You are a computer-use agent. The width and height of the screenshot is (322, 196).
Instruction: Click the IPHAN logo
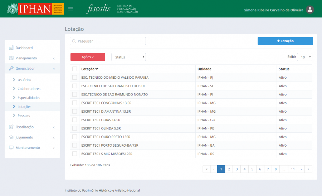pyautogui.click(x=35, y=9)
